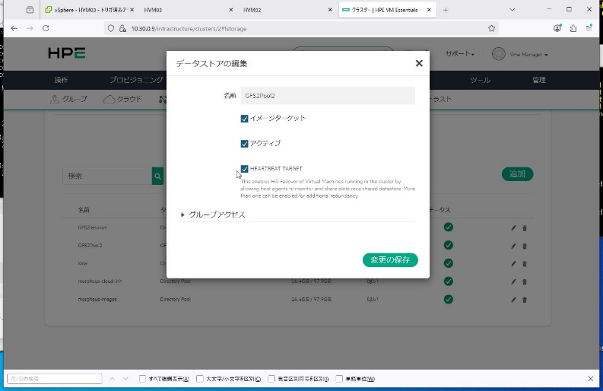Click the 名前 text field containing GFS2Pool2
This screenshot has height=391, width=603.
pos(327,95)
